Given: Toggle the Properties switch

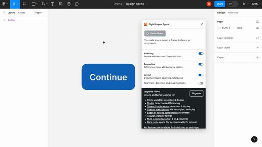Looking at the screenshot, I should (x=201, y=65).
